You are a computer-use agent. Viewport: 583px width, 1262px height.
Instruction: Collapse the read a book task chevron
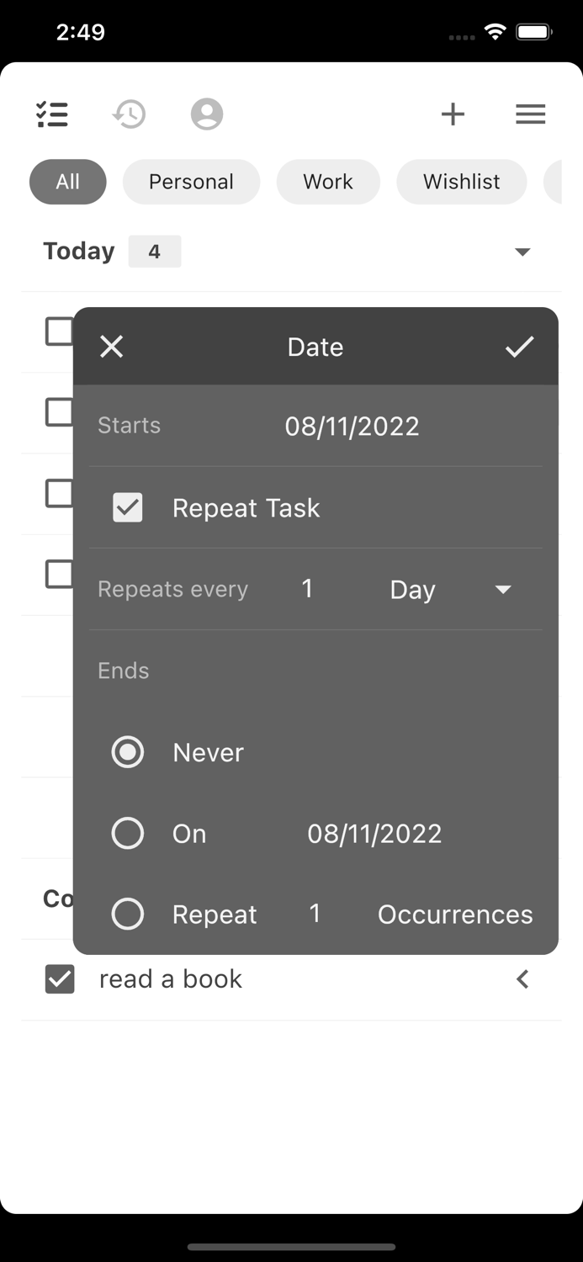522,978
